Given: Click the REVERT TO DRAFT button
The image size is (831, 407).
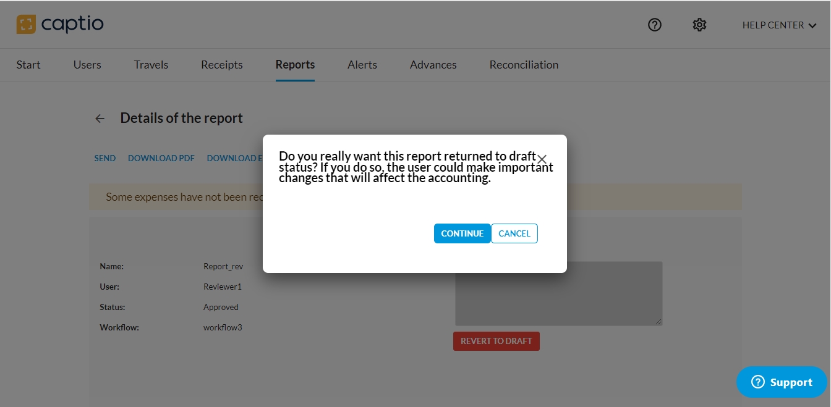Looking at the screenshot, I should pos(496,342).
